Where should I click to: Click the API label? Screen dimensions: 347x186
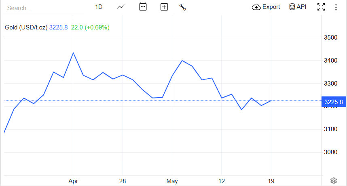[301, 7]
